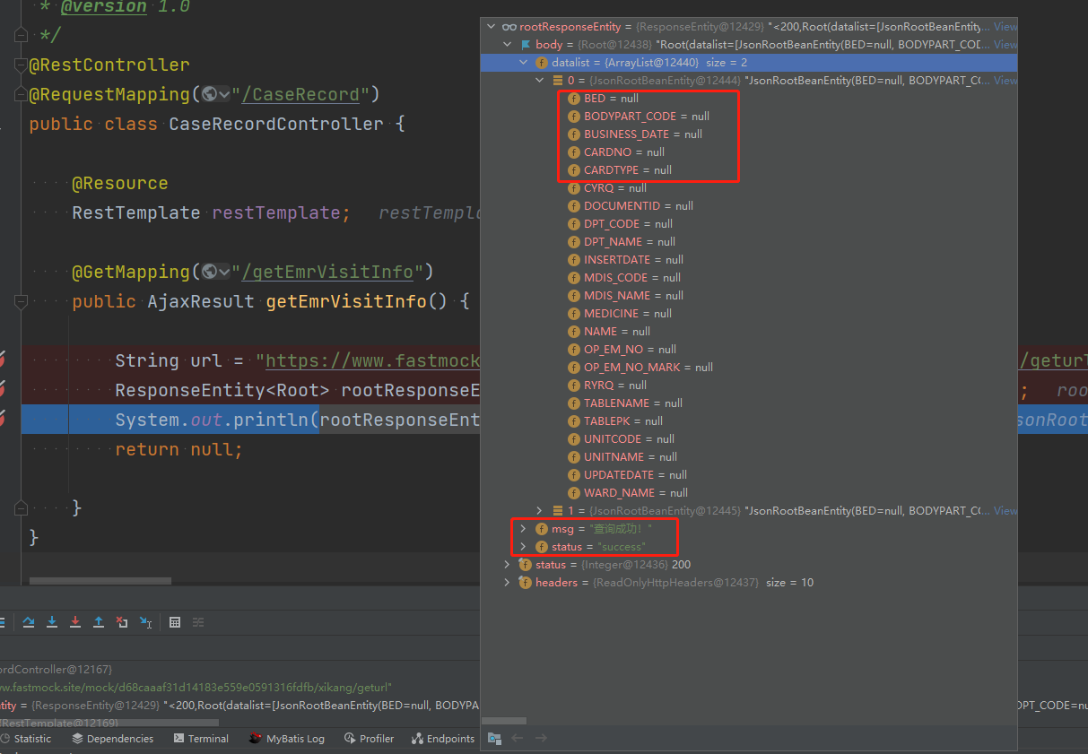1088x754 pixels.
Task: Collapse the getEmrVisitInfo method via gutter arrow
Action: coord(21,302)
